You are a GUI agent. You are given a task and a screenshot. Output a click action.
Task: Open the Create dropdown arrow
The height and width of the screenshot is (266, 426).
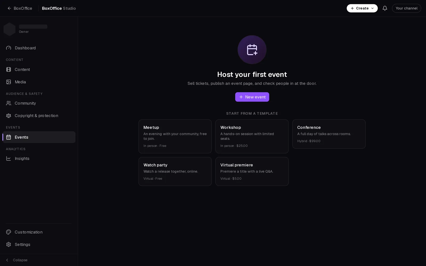372,8
